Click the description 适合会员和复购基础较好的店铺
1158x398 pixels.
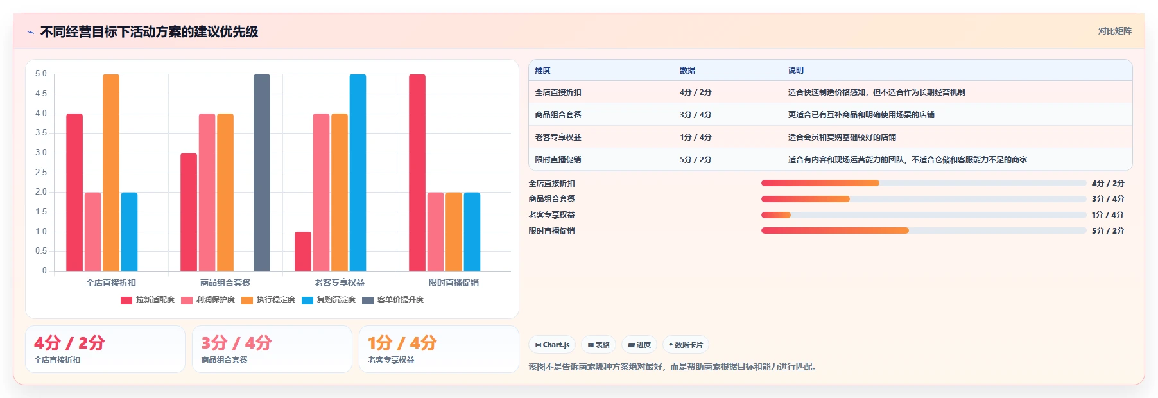pyautogui.click(x=842, y=137)
